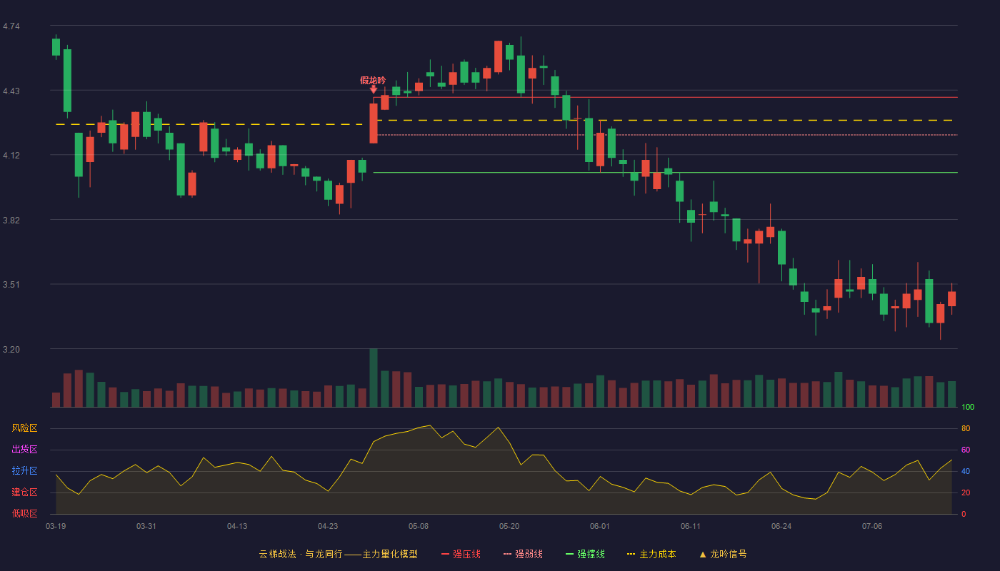Viewport: 1000px width, 571px height.
Task: Toggle the 强弱线 legend item
Action: [x=523, y=554]
